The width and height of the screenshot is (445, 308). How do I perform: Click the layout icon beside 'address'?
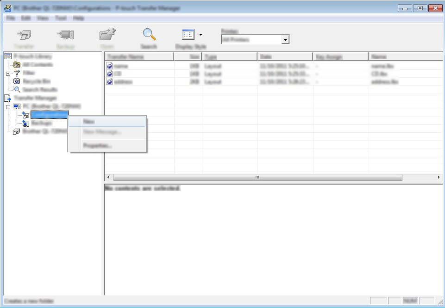click(109, 82)
